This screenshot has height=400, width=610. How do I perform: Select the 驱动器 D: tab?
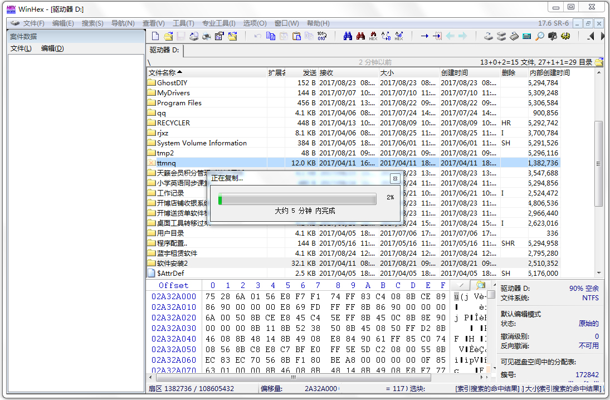click(x=164, y=50)
